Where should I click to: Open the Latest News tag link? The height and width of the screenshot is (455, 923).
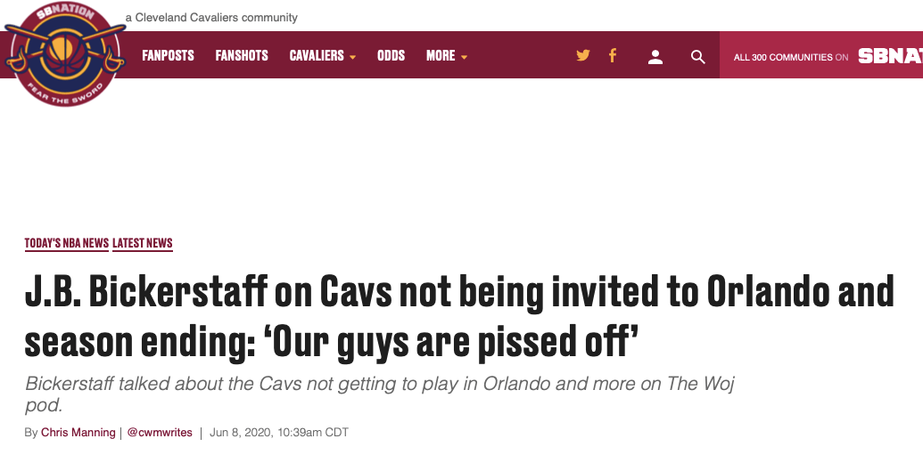point(143,243)
